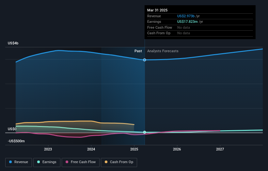Click the US$2.973b revenue value in tooltip

[186, 16]
